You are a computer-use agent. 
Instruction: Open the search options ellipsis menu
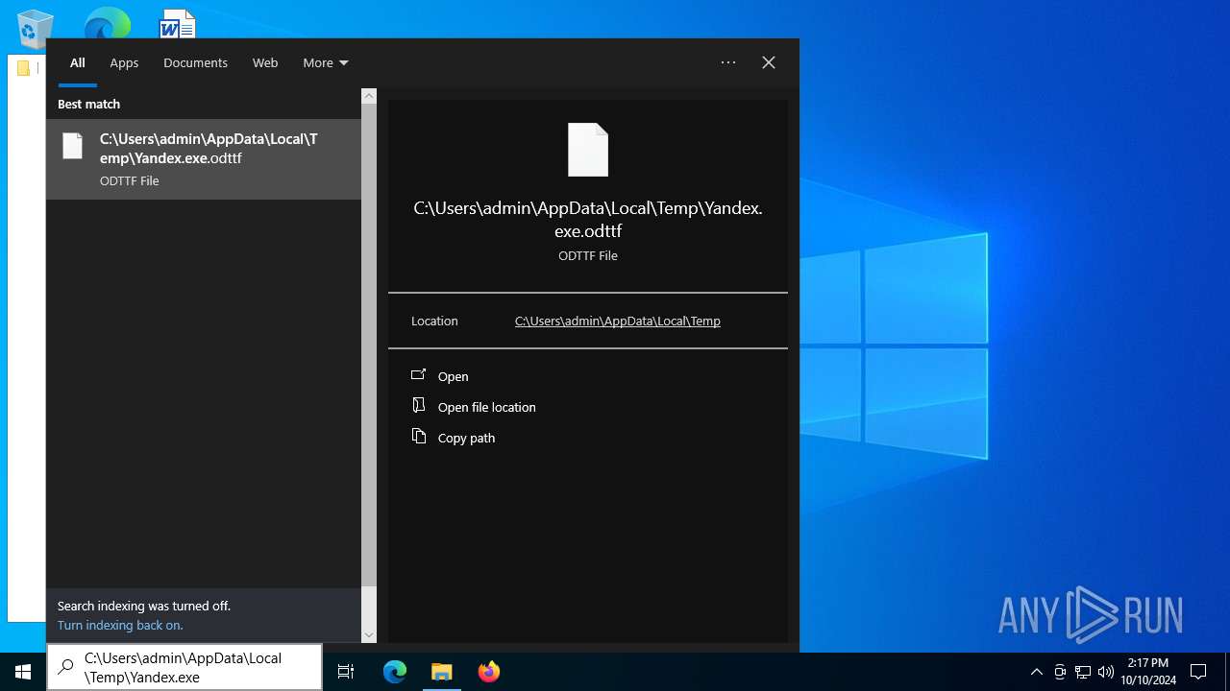(x=728, y=62)
